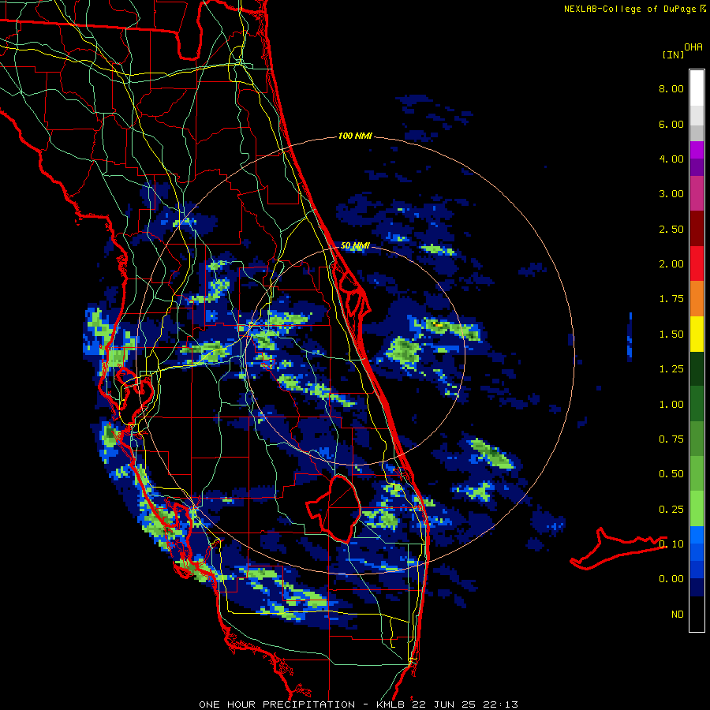This screenshot has width=710, height=710.
Task: Click the 0.10 legend value
Action: 671,544
